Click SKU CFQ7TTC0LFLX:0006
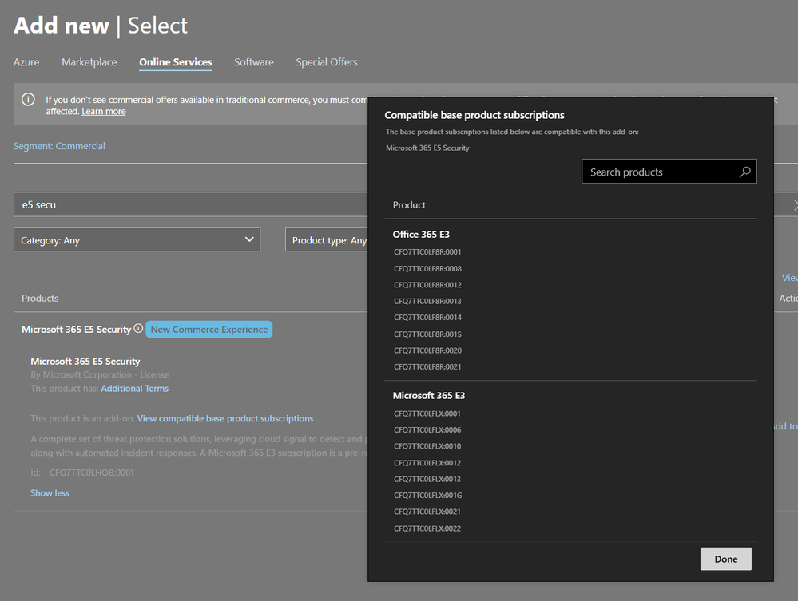Viewport: 798px width, 601px height. [x=427, y=429]
